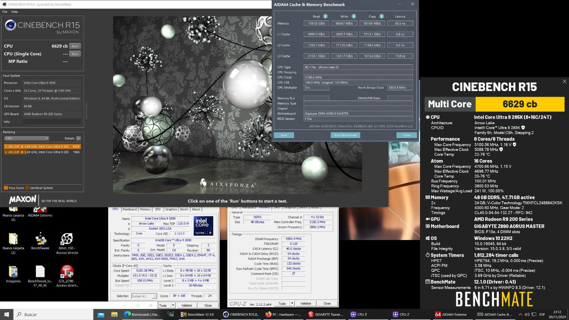Switch to Edge Mainboards taskbar item
569x320 pixels.
click(142, 314)
